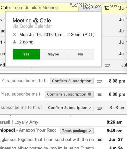Click attachment icon beside checked Confirm Subscription
127x149 pixels.
pos(99,108)
